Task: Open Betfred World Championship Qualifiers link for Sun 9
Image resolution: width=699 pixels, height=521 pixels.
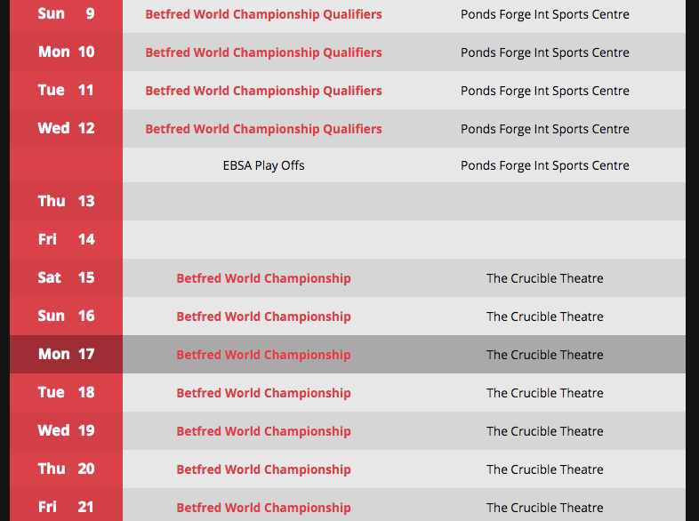Action: click(x=263, y=14)
